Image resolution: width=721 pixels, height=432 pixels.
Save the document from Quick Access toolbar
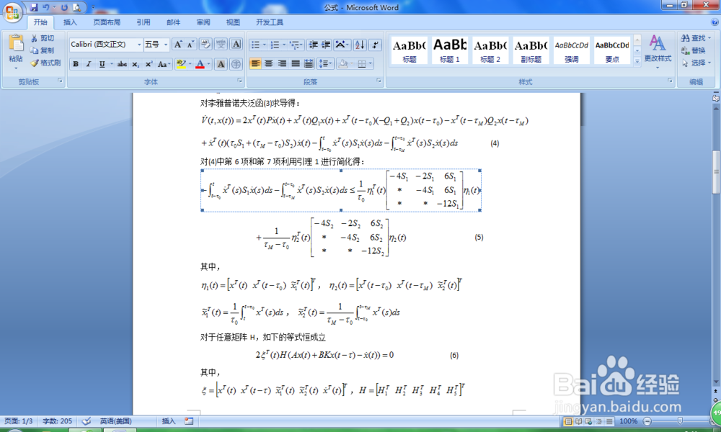(x=34, y=7)
